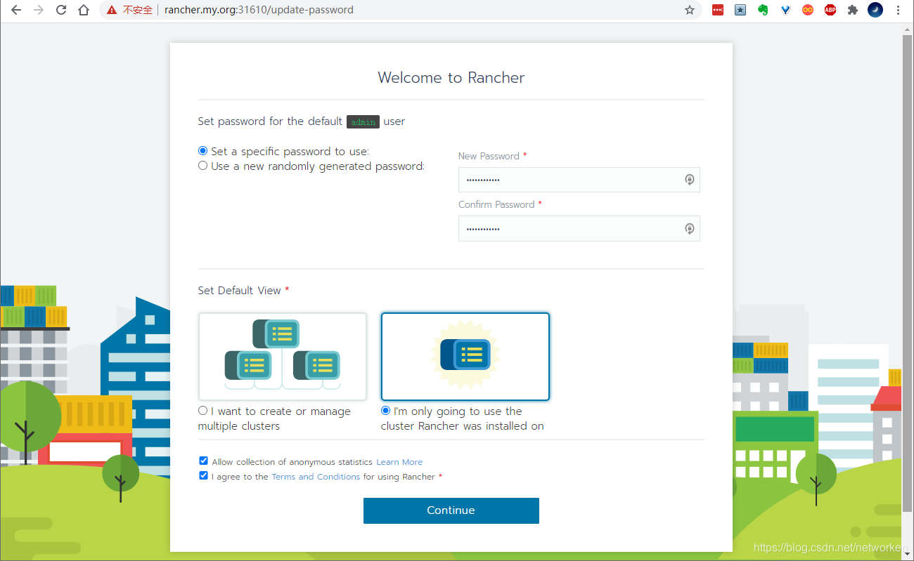Open the Adblock Plus ABP extension
914x561 pixels.
(x=830, y=10)
